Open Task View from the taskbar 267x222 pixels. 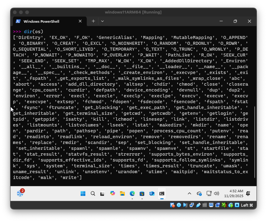(102, 193)
